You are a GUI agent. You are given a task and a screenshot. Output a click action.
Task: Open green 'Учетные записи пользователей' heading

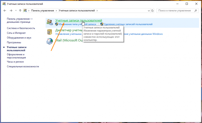point(79,20)
